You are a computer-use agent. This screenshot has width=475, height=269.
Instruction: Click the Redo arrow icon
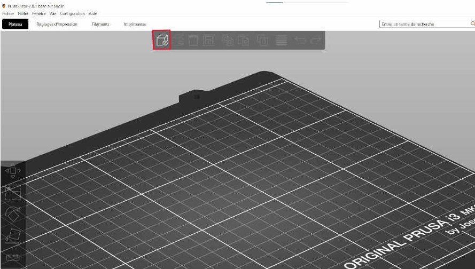pos(316,40)
